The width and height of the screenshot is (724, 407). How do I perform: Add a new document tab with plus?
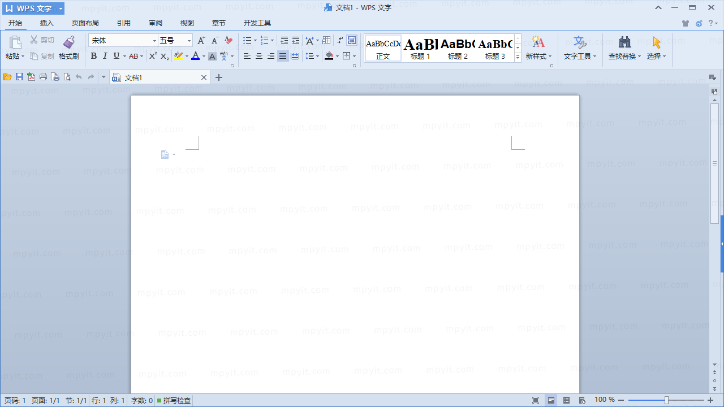pyautogui.click(x=219, y=77)
